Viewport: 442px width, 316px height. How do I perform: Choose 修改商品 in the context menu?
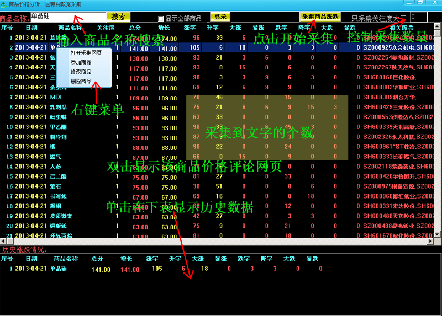click(x=81, y=72)
